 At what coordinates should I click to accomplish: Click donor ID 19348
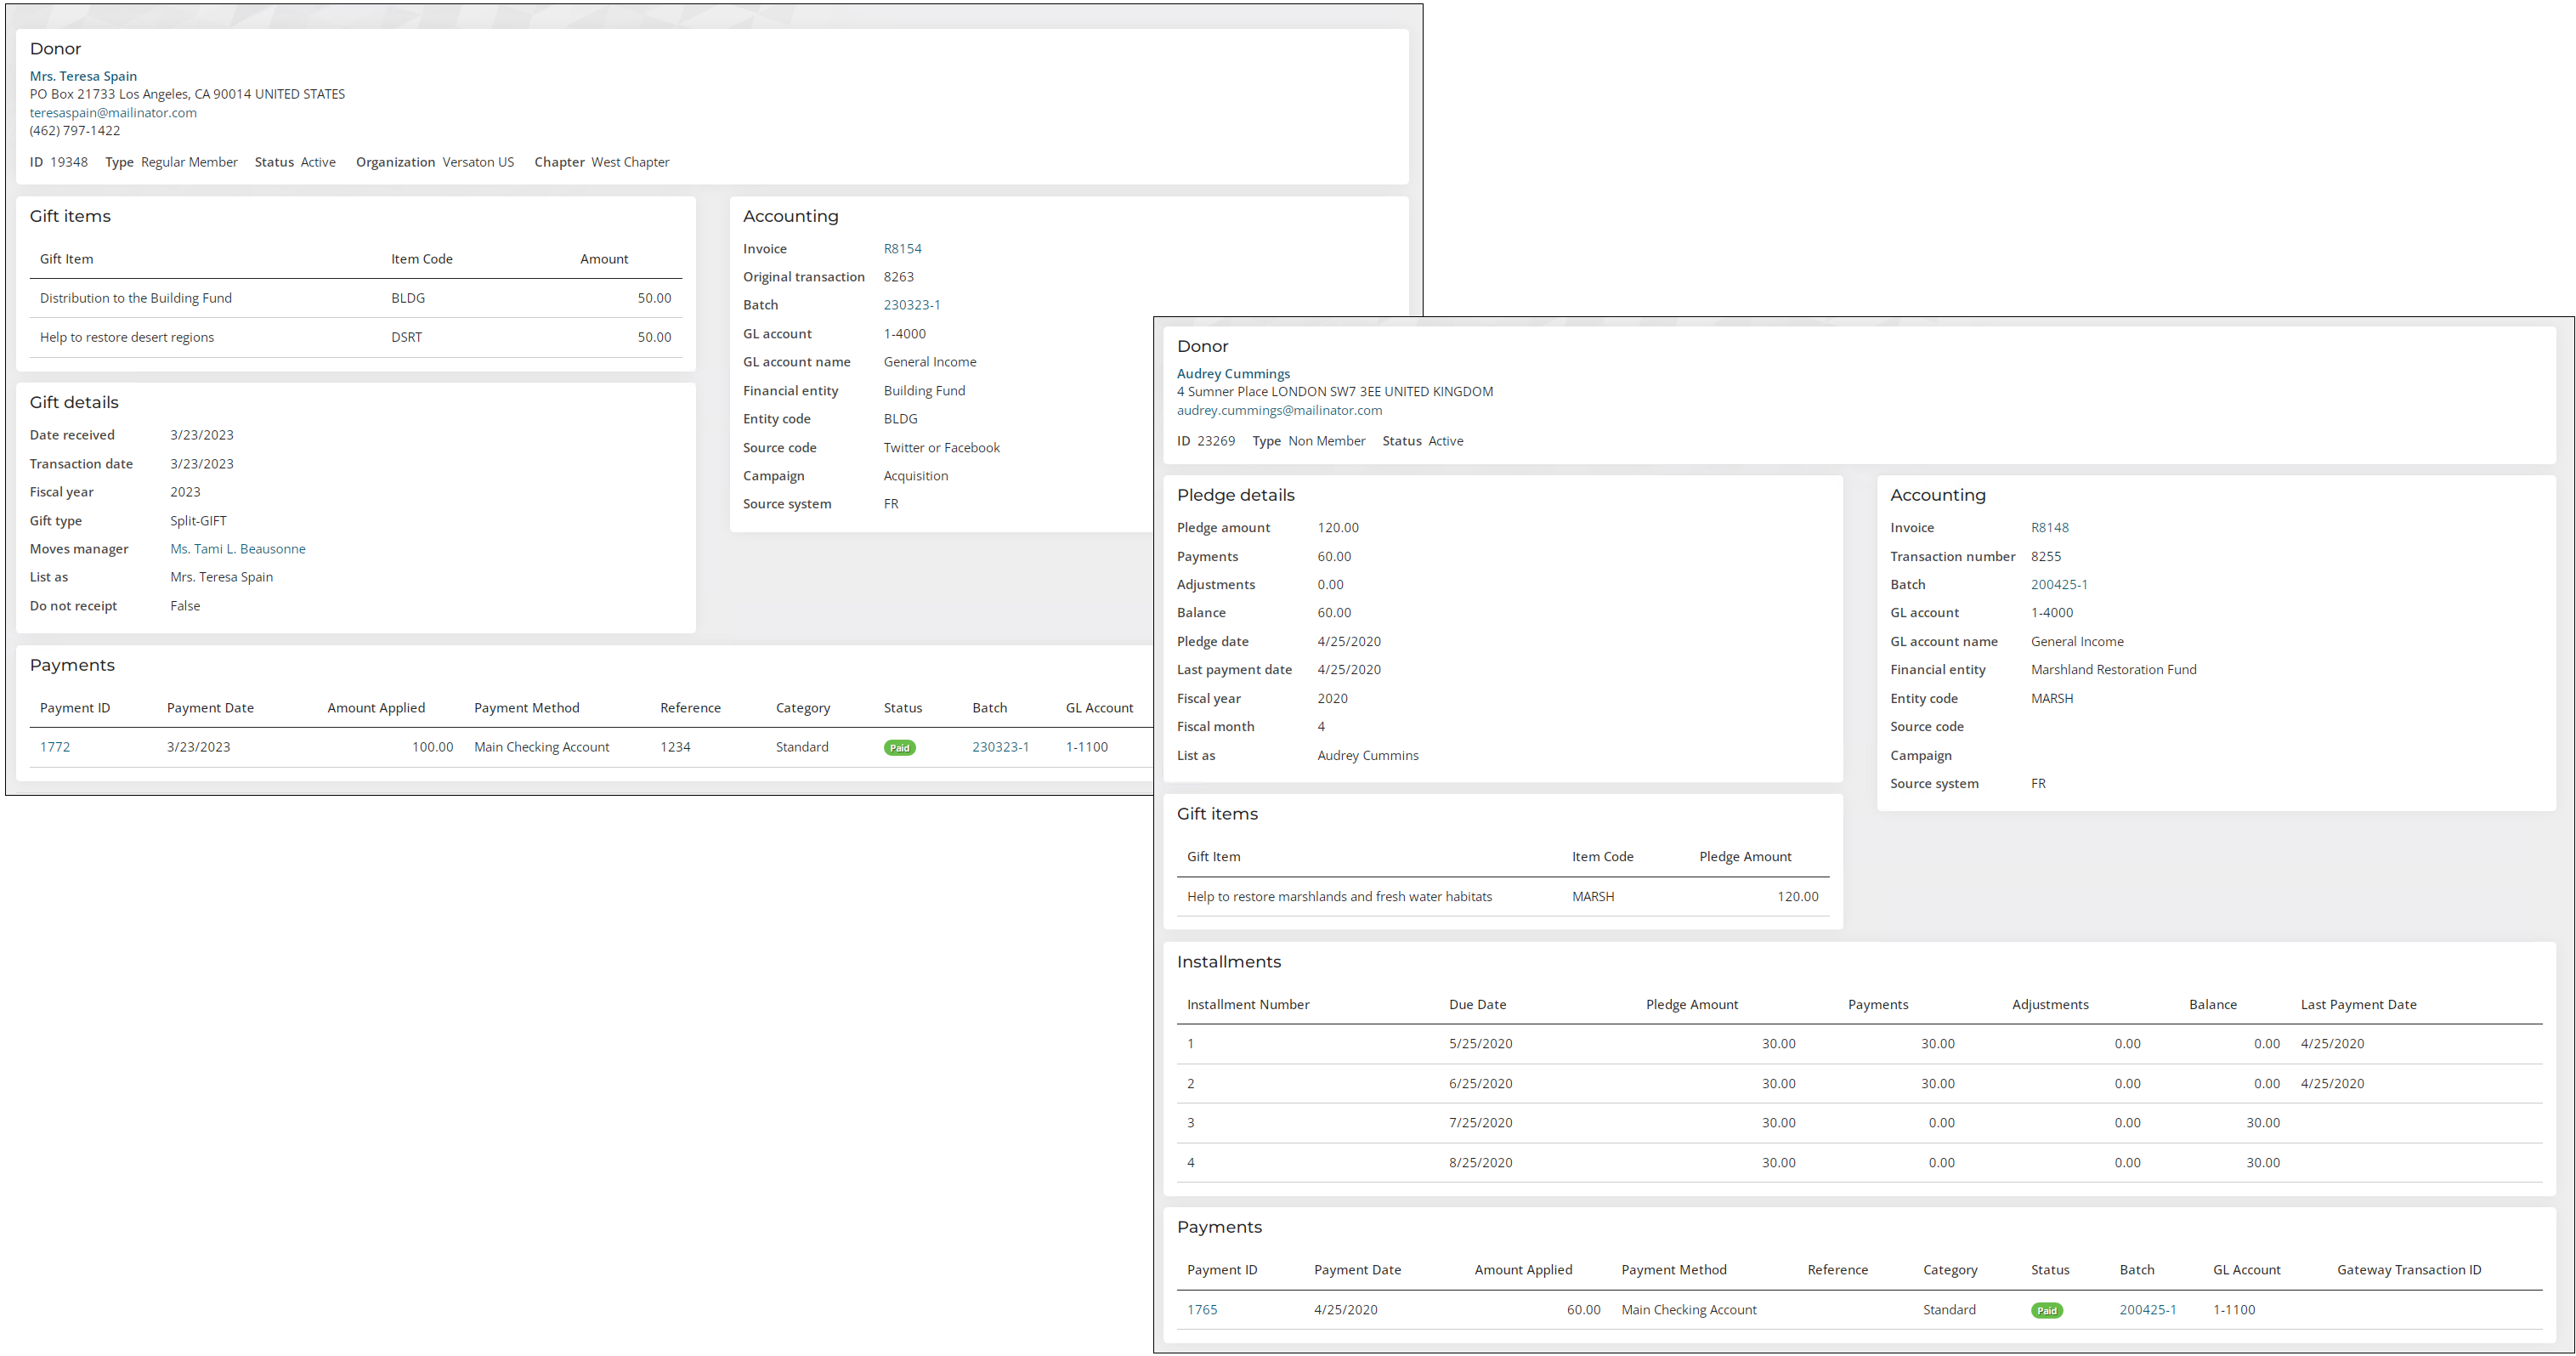[69, 162]
